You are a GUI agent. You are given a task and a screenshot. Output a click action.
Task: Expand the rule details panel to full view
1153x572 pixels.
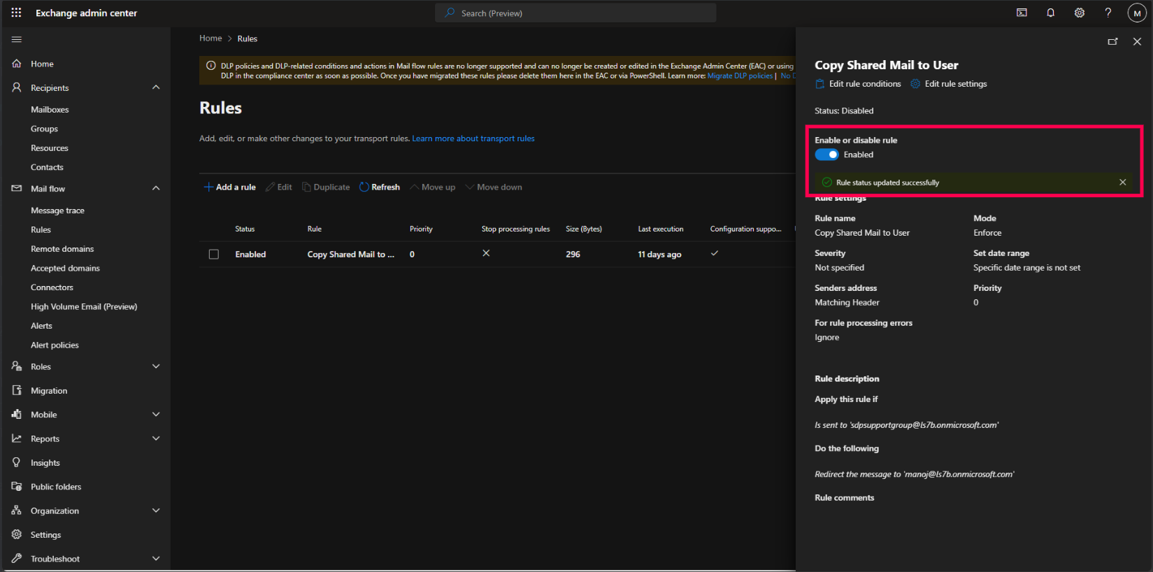pos(1112,42)
